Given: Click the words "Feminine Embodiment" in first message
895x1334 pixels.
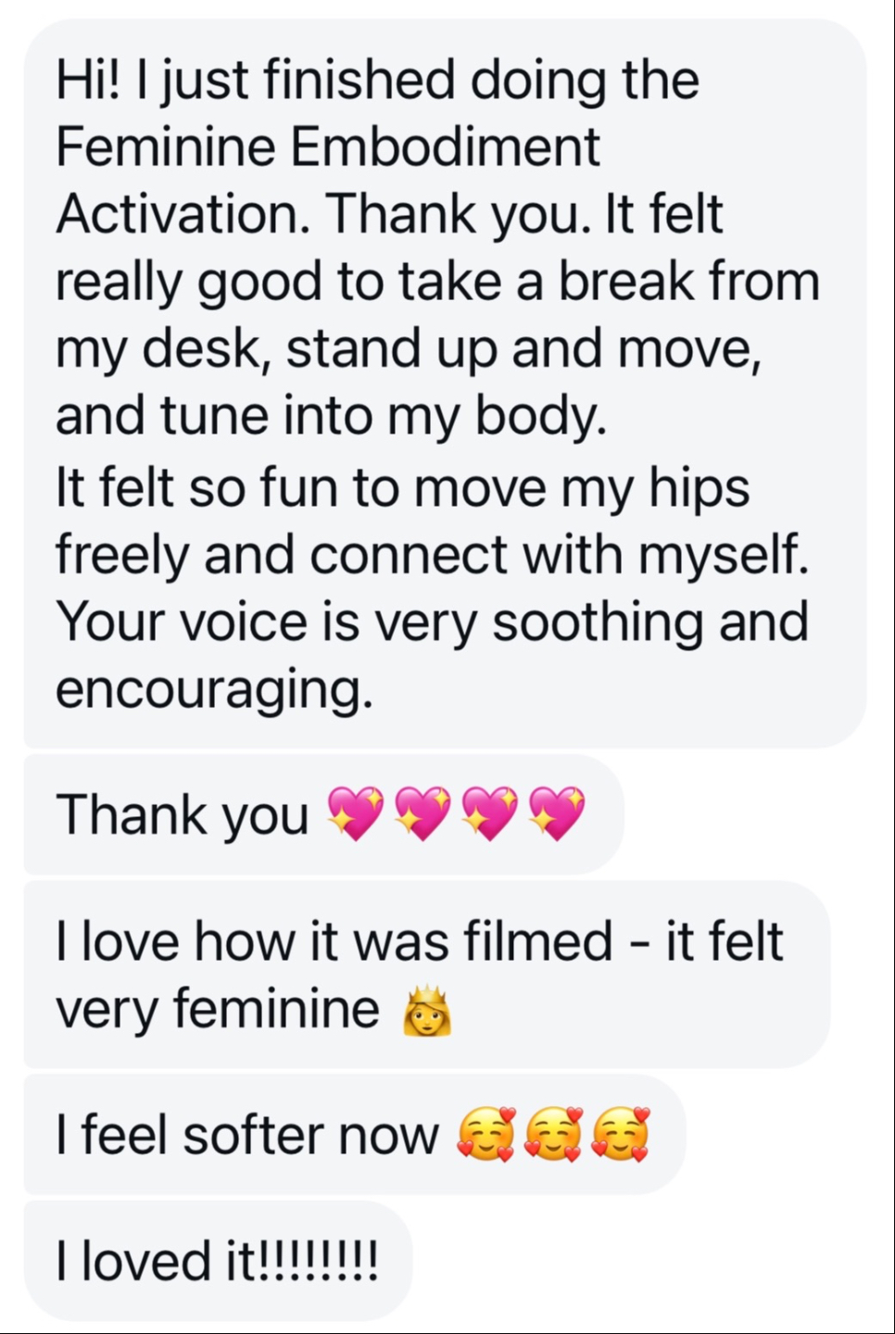Looking at the screenshot, I should coord(328,146).
